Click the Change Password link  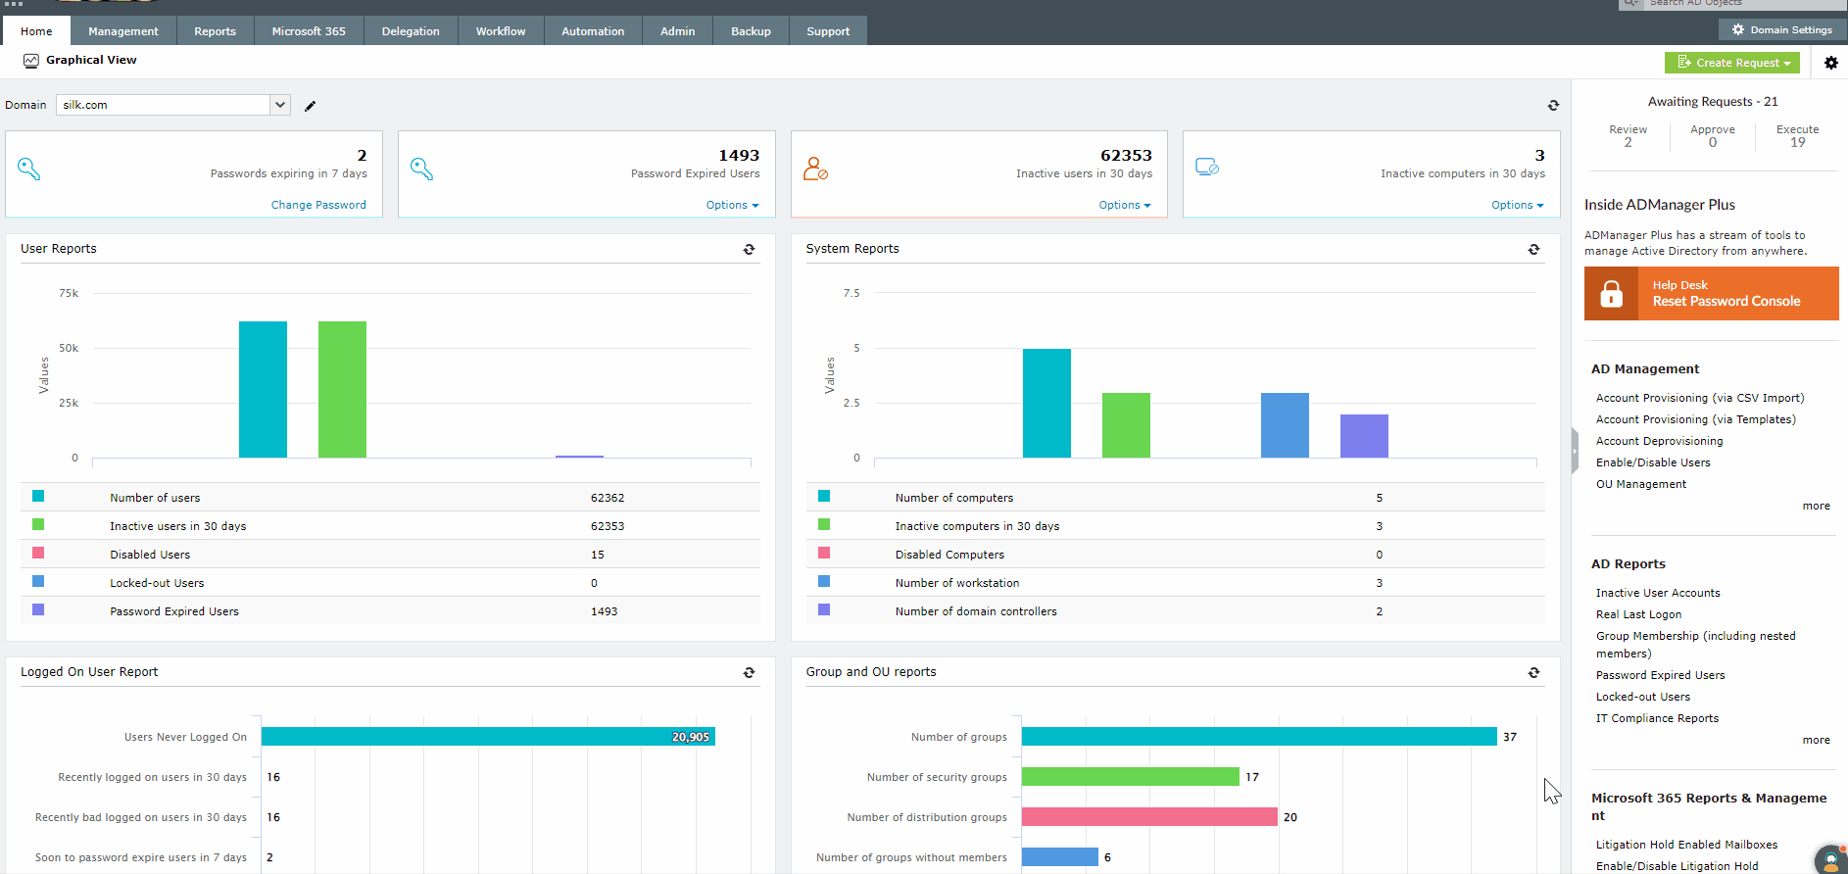pos(318,205)
